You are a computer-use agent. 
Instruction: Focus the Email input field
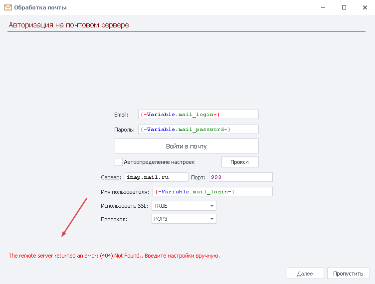198,115
